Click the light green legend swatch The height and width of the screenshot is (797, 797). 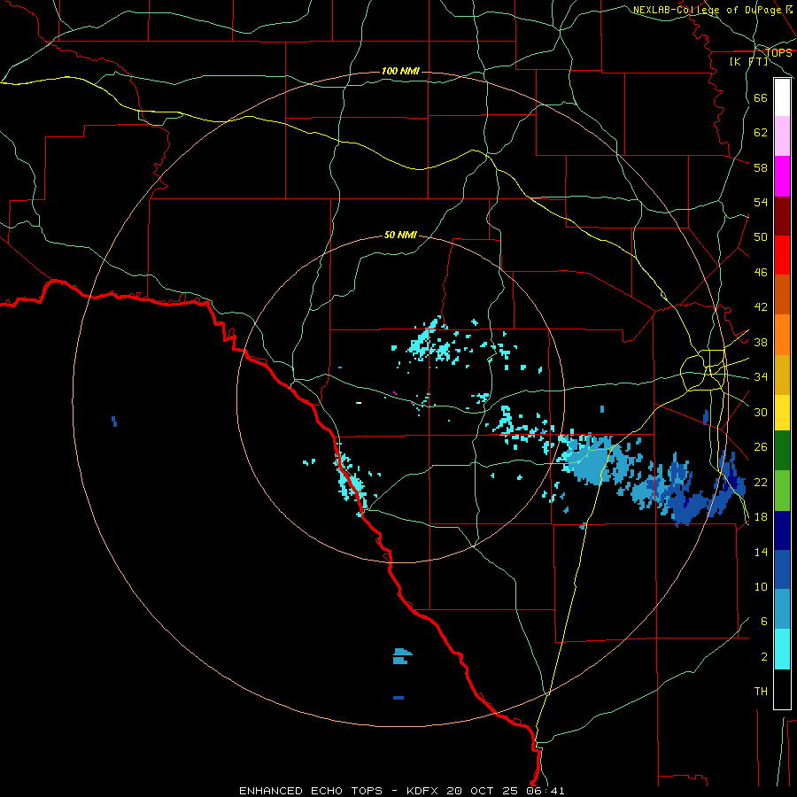782,491
